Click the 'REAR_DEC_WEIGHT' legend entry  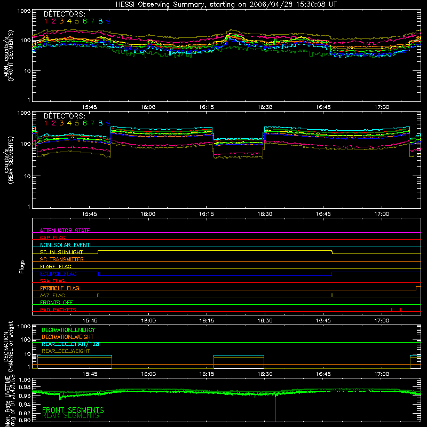[66, 351]
